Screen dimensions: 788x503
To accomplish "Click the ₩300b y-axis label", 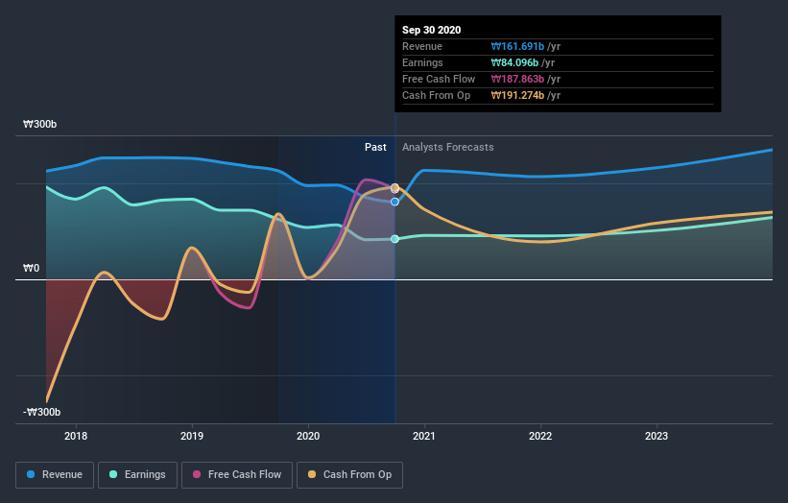I will point(39,124).
